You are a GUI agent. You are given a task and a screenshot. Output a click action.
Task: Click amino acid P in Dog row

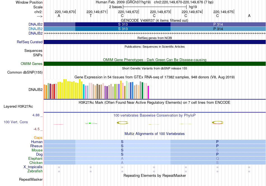point(217,154)
